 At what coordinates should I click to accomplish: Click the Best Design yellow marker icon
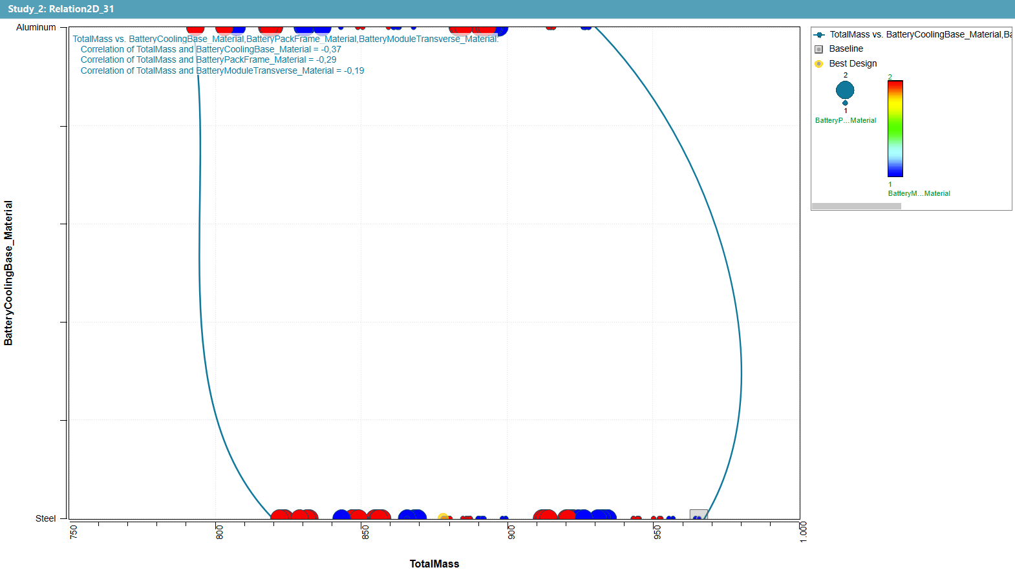coord(818,64)
